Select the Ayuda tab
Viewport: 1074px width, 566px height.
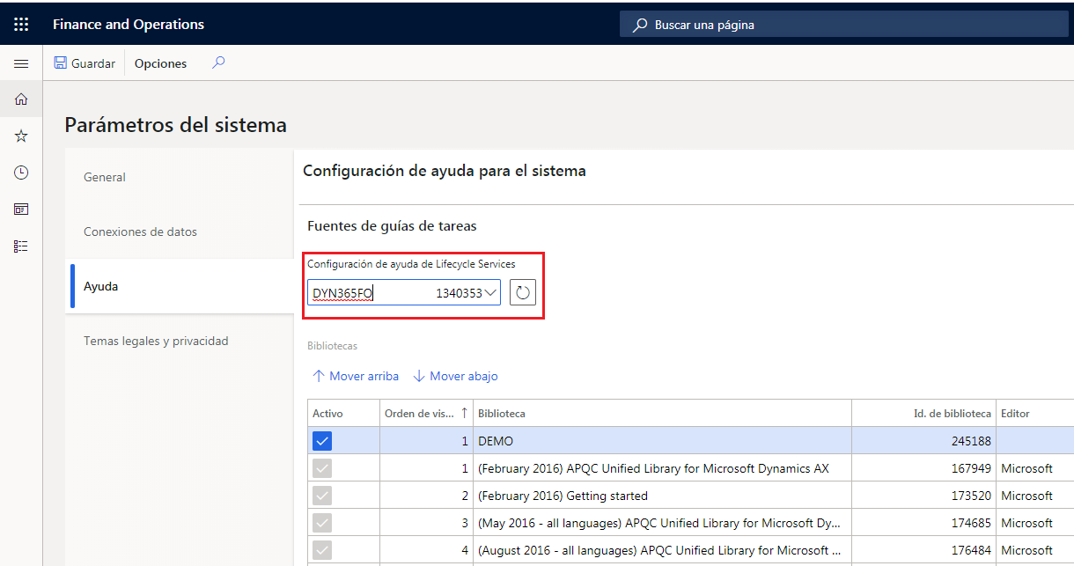tap(180, 286)
